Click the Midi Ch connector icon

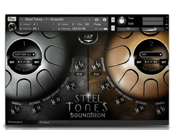coord(21,29)
